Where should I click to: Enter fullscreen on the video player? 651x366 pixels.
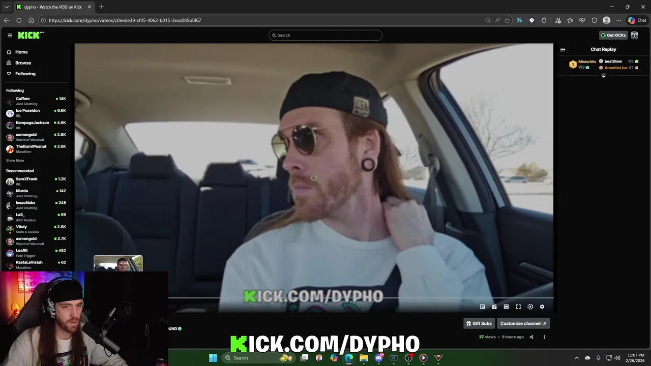click(518, 307)
